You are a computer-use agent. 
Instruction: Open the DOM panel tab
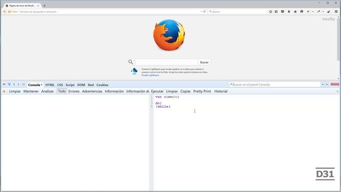click(81, 85)
